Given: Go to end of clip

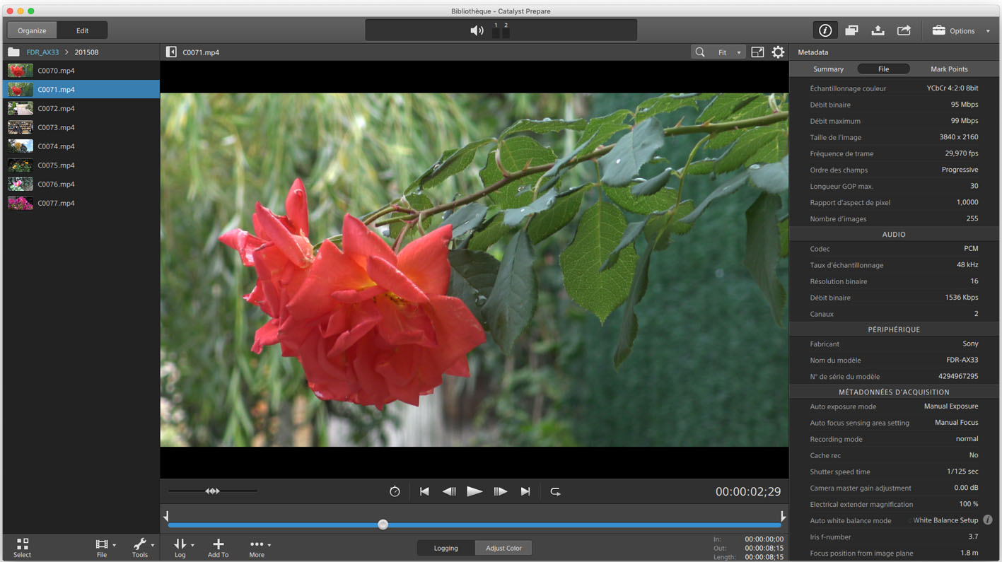Looking at the screenshot, I should (x=525, y=491).
